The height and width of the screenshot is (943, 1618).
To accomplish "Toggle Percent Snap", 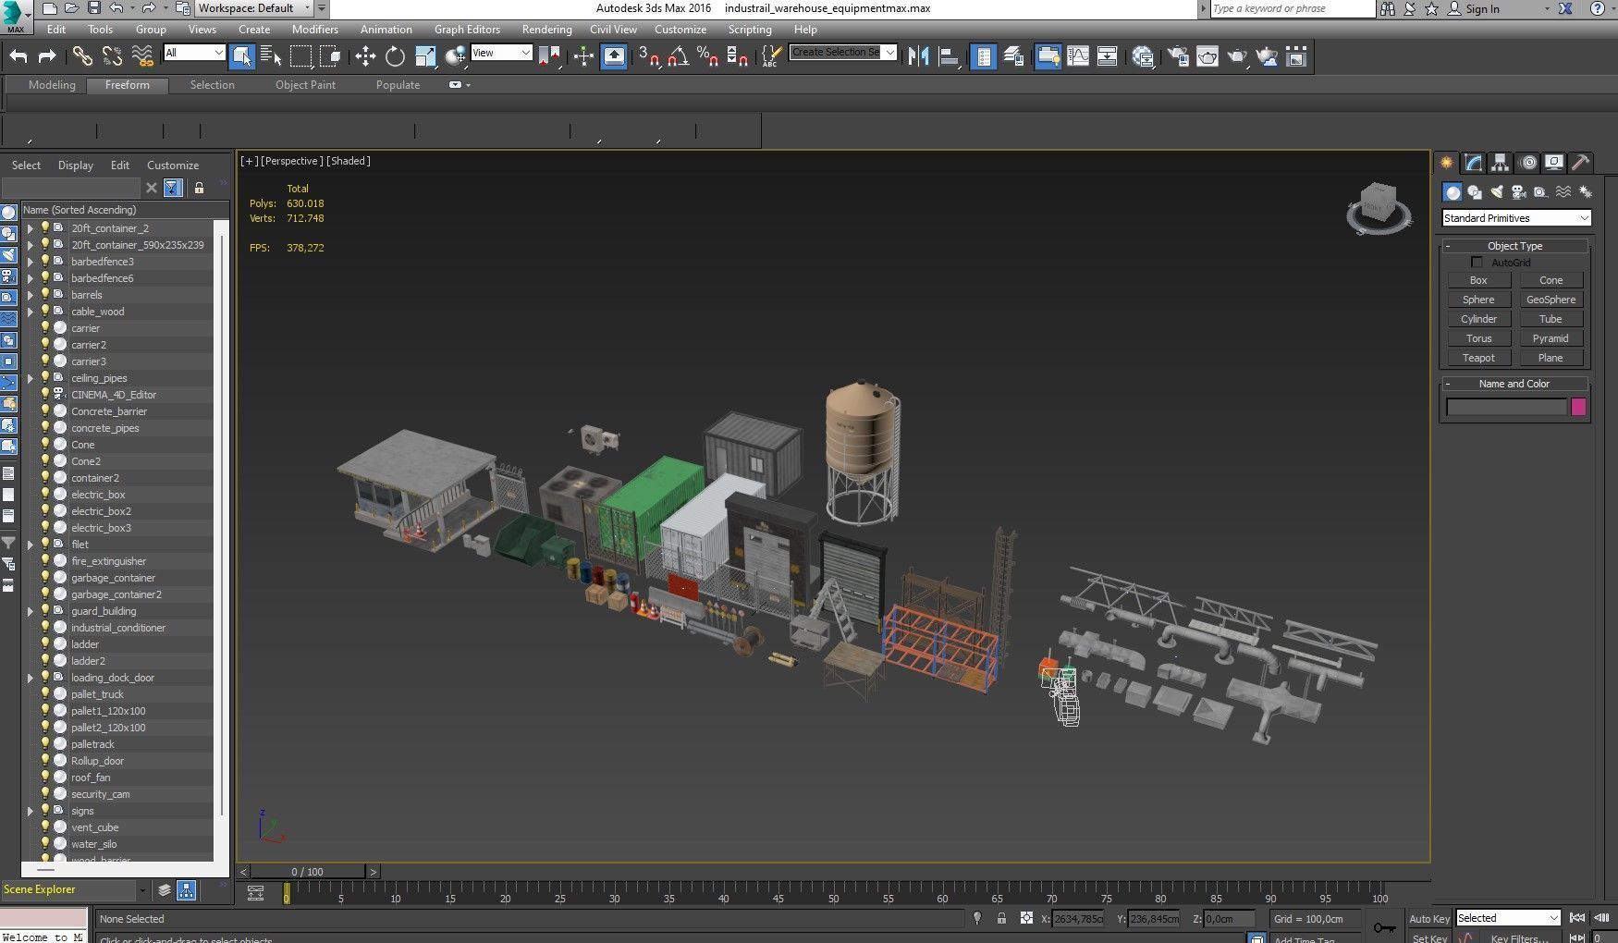I will tap(708, 56).
